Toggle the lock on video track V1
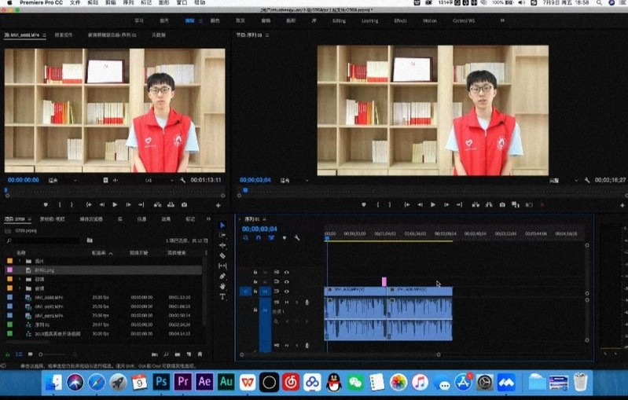The width and height of the screenshot is (628, 400). 255,292
